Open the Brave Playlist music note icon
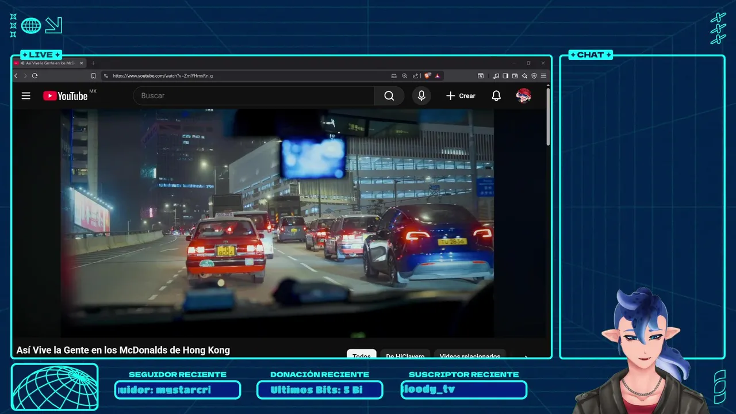 pyautogui.click(x=496, y=76)
